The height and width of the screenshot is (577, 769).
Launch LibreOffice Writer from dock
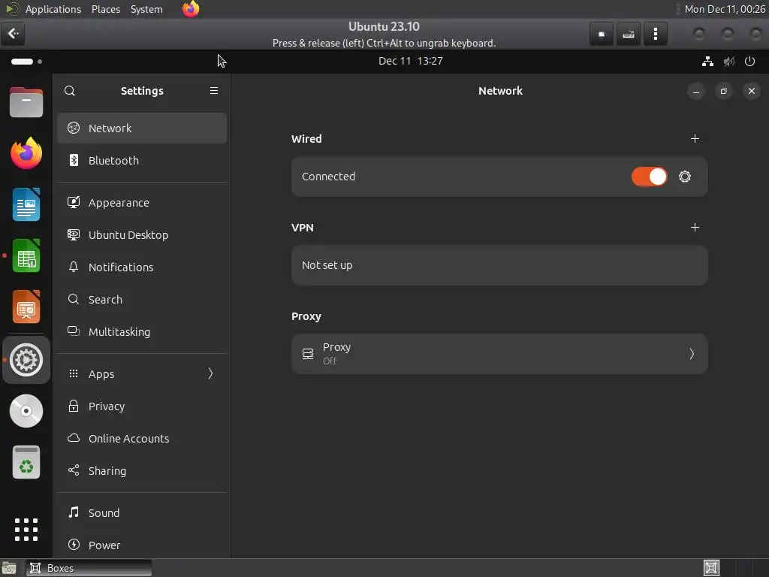[26, 204]
